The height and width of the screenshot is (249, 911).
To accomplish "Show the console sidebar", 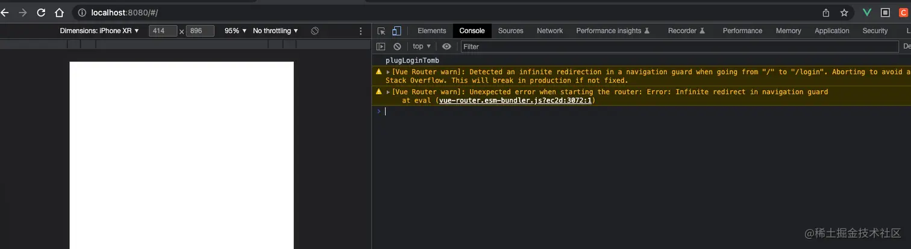I will [381, 46].
